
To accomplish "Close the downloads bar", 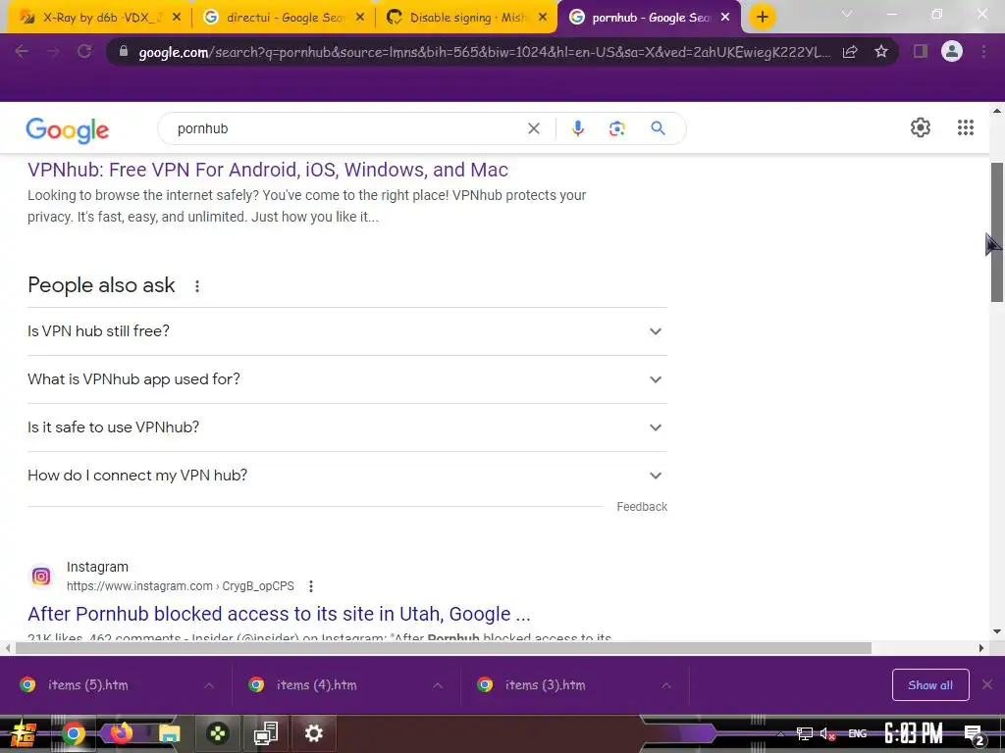I will [x=987, y=684].
